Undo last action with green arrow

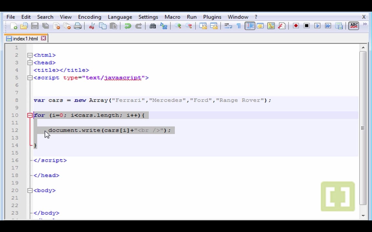click(x=128, y=26)
